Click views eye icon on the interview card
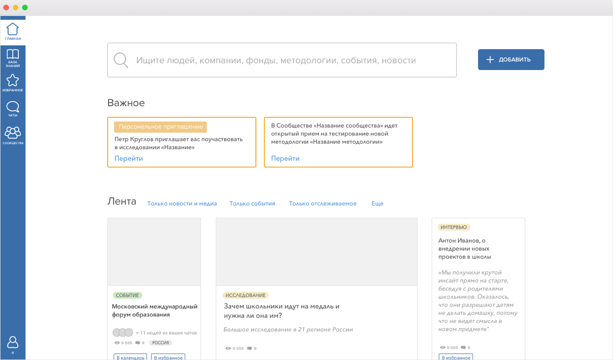 click(442, 347)
